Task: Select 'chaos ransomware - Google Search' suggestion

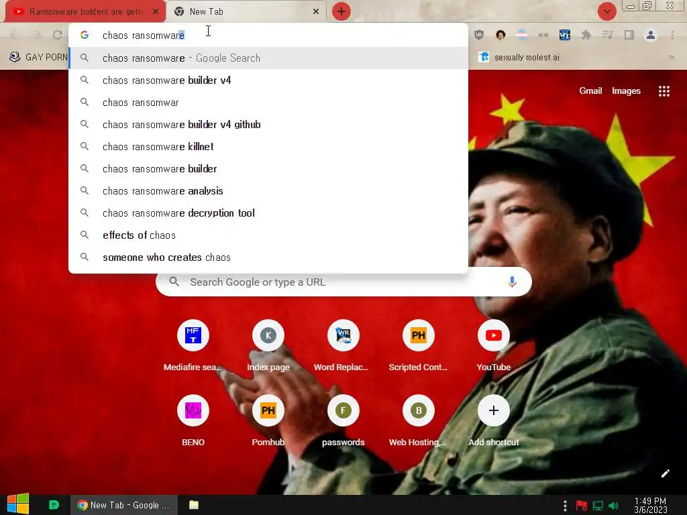Action: (x=268, y=58)
